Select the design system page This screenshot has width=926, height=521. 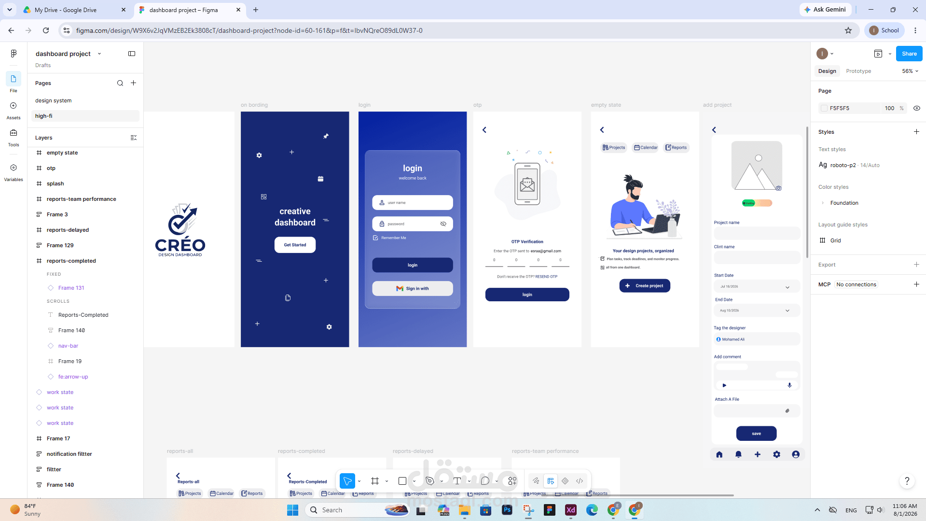pos(53,100)
